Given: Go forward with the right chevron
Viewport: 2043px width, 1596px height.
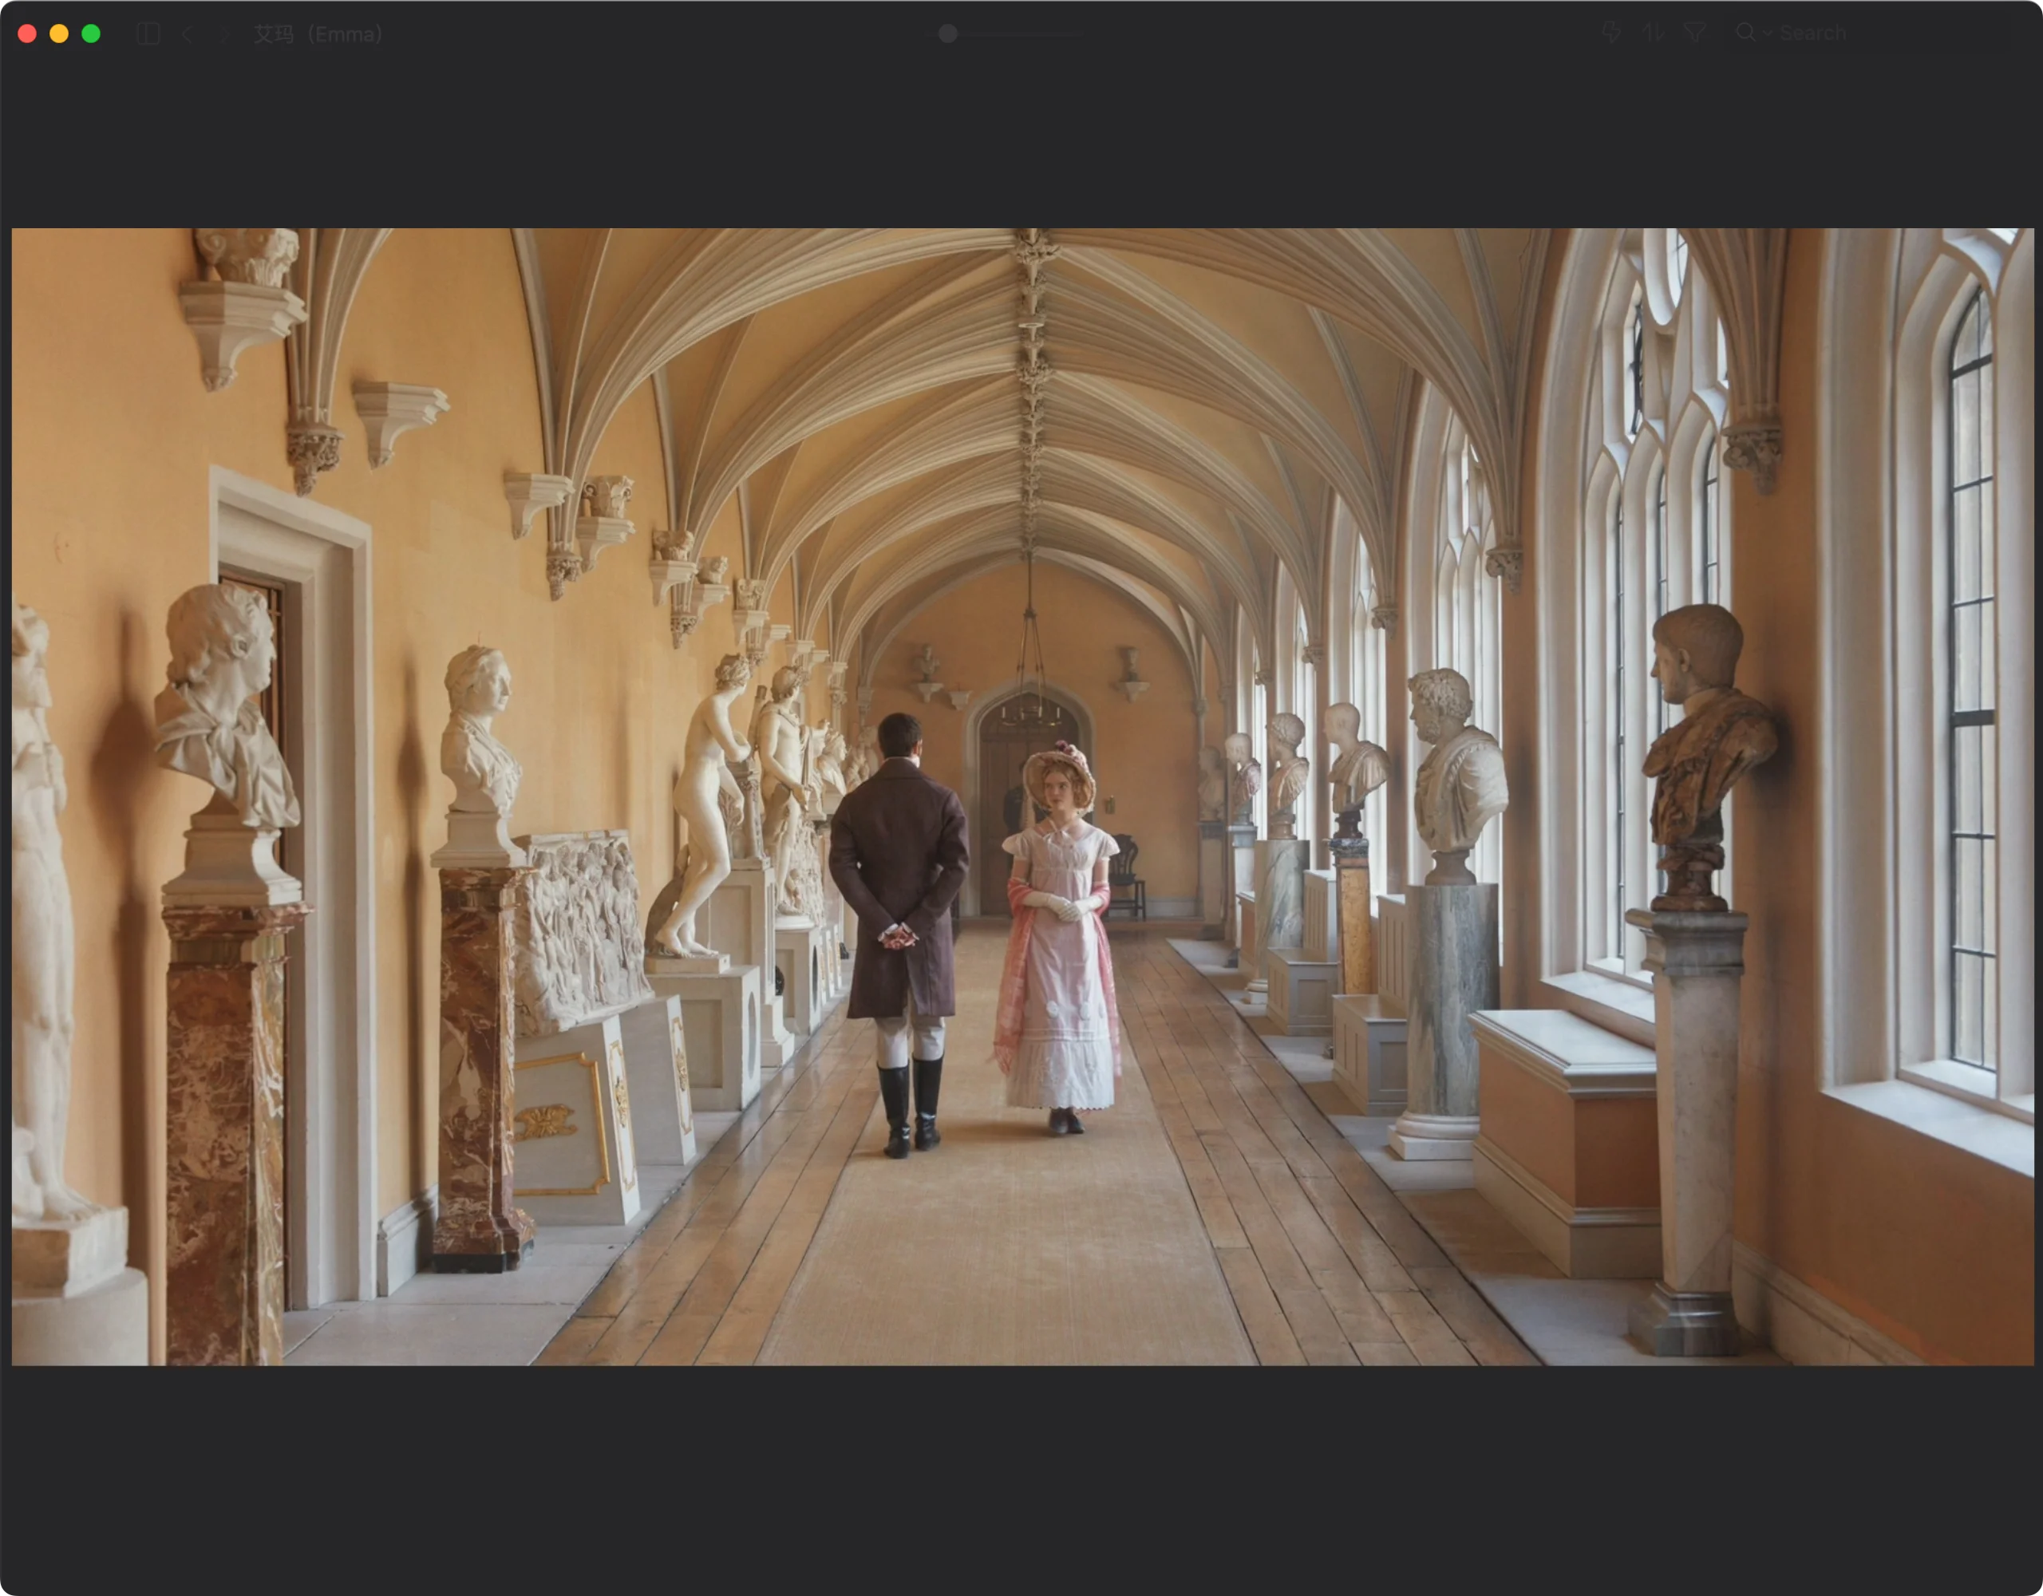Looking at the screenshot, I should (224, 34).
